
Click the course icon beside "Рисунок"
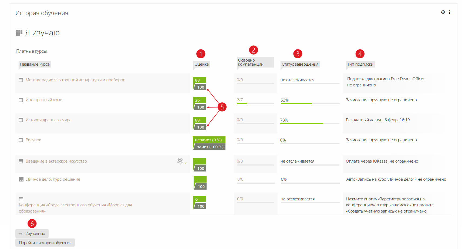pyautogui.click(x=21, y=140)
